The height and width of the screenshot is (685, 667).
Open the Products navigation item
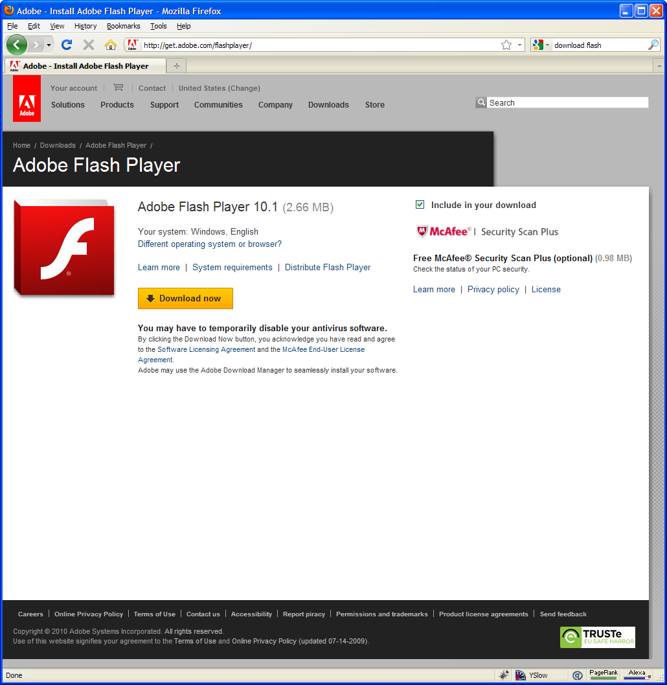pyautogui.click(x=117, y=105)
